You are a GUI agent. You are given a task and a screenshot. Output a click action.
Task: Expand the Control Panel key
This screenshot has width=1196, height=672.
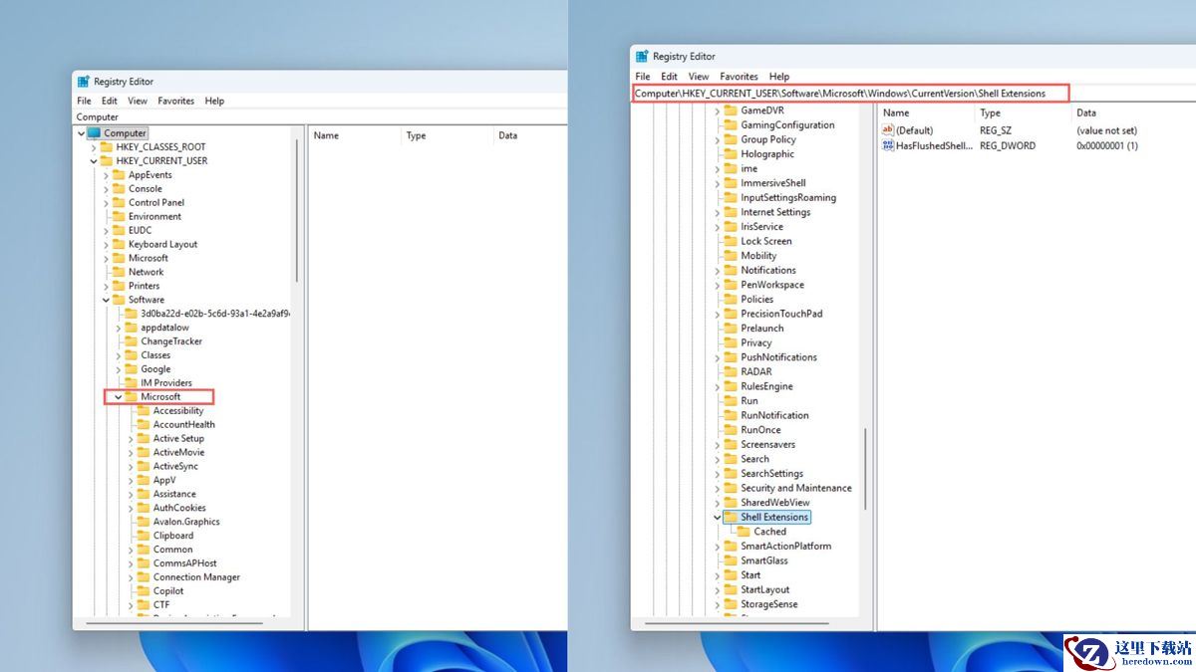tap(107, 203)
